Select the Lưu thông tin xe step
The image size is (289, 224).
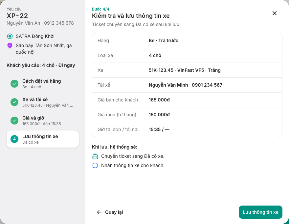click(x=43, y=139)
